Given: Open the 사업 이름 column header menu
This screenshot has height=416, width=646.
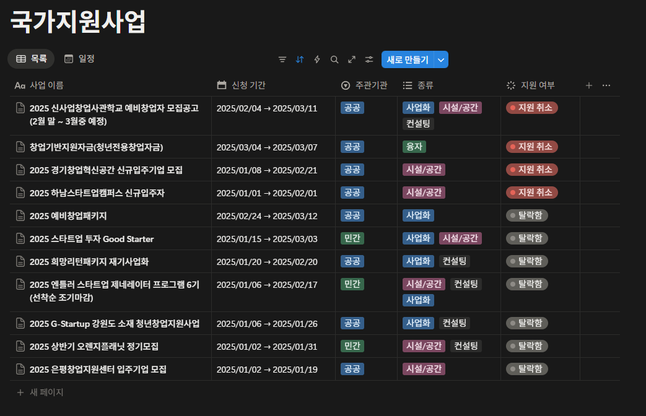Looking at the screenshot, I should point(39,85).
